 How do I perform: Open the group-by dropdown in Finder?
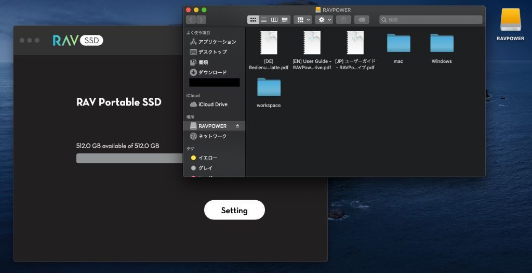pyautogui.click(x=303, y=20)
